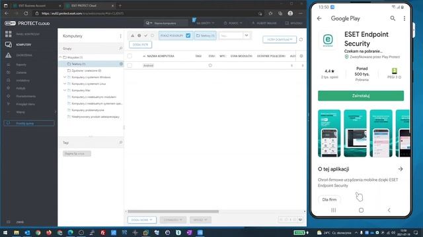Collapse the Wszystkie group tree
423x237 pixels.
point(61,57)
